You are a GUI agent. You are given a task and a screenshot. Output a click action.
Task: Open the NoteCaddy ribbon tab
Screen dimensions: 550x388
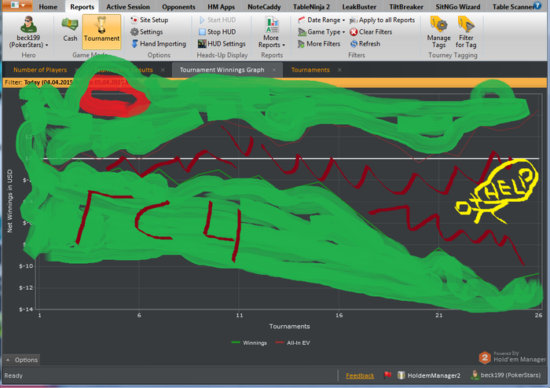click(264, 6)
